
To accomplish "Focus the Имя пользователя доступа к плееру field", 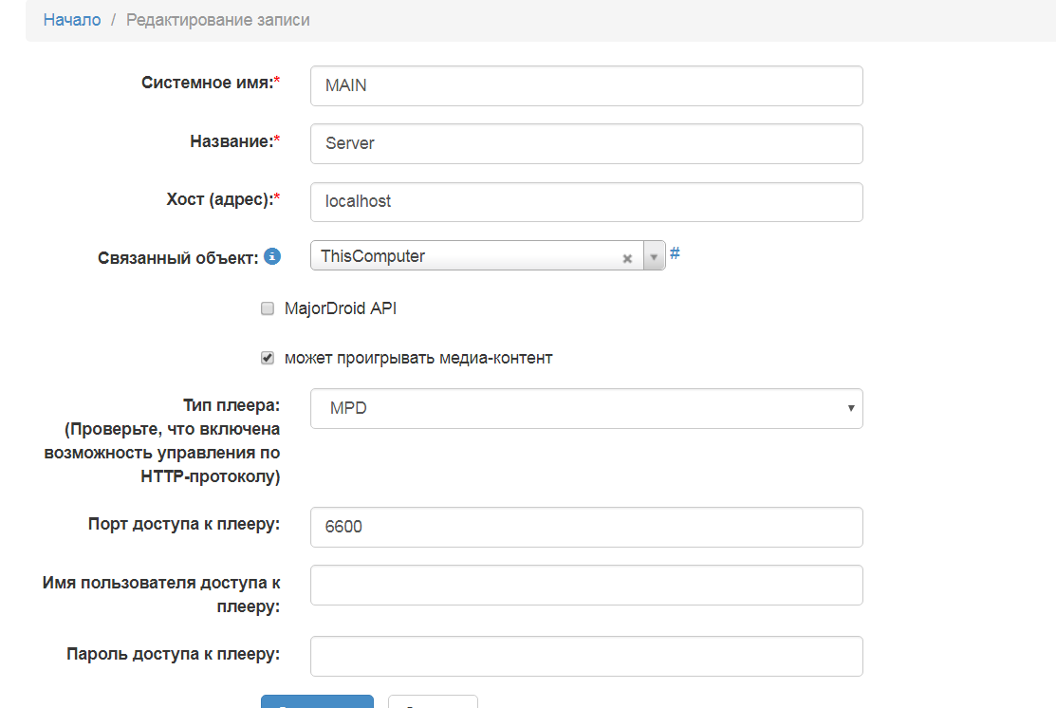I will point(585,585).
